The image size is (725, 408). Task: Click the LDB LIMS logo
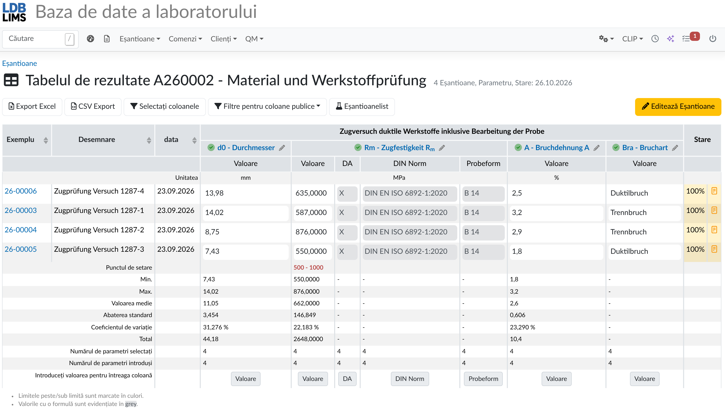pos(14,12)
